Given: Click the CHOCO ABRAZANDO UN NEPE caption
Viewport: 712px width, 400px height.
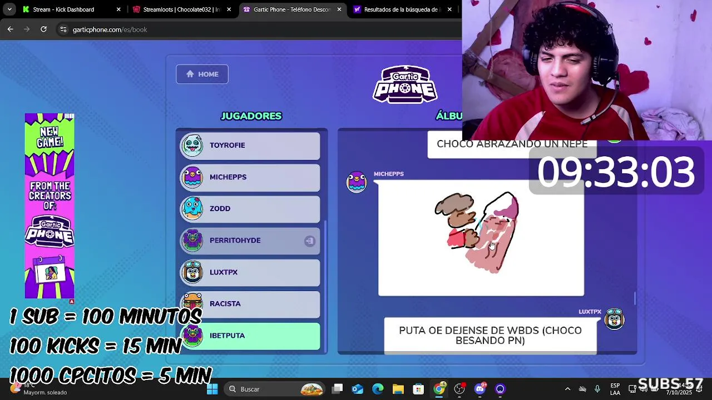Looking at the screenshot, I should [512, 144].
